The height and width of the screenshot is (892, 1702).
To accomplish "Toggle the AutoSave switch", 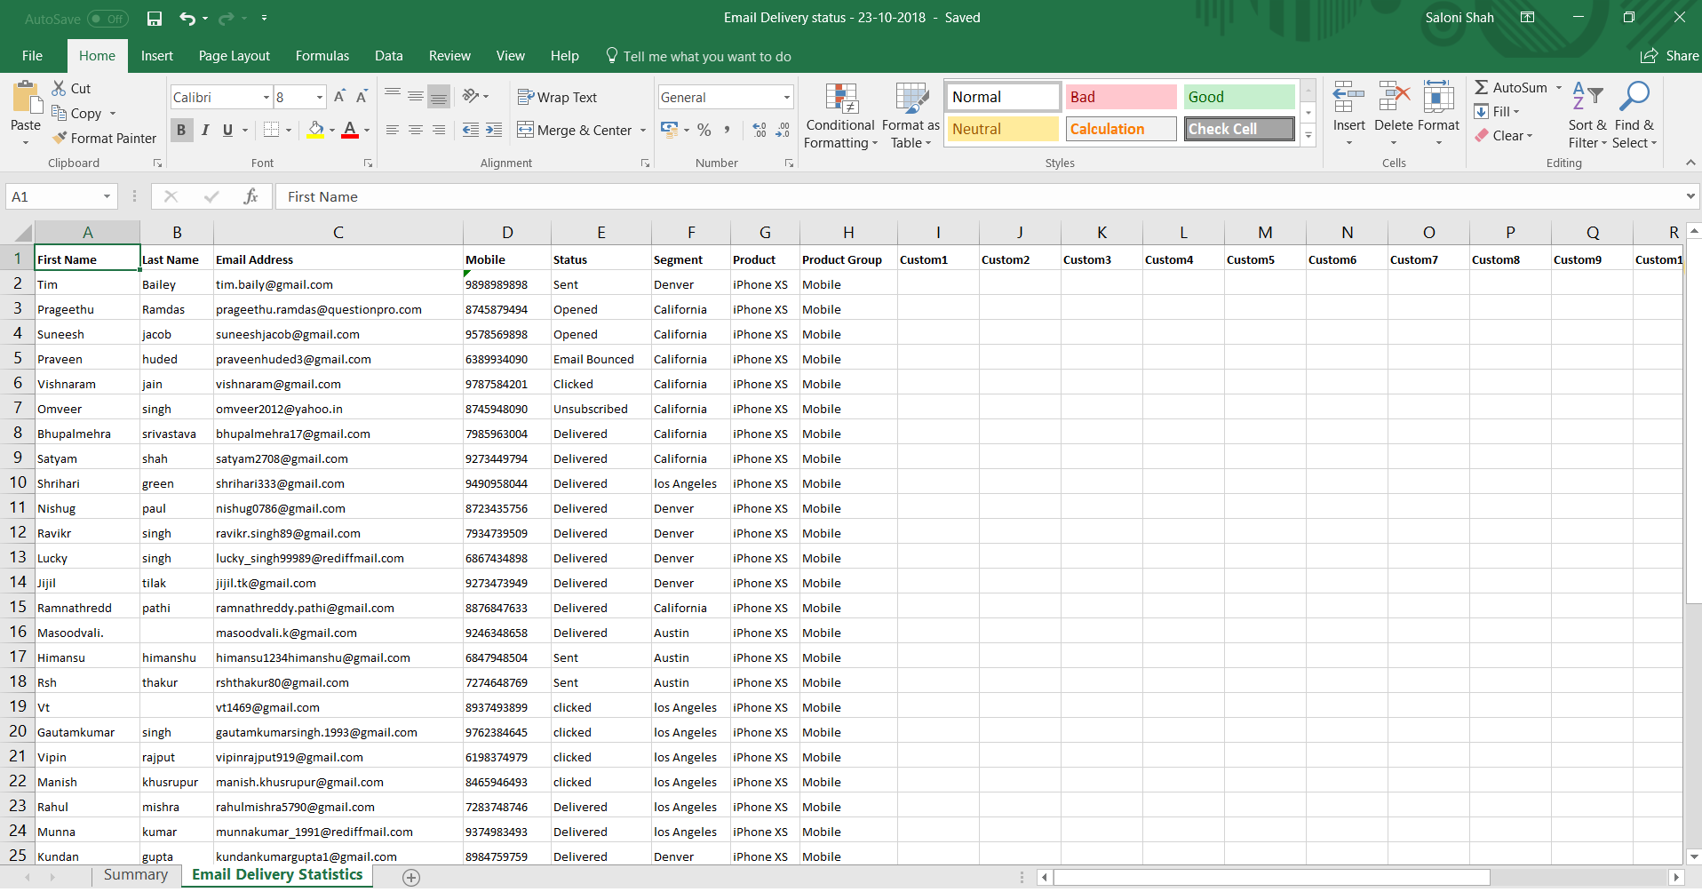I will click(107, 18).
